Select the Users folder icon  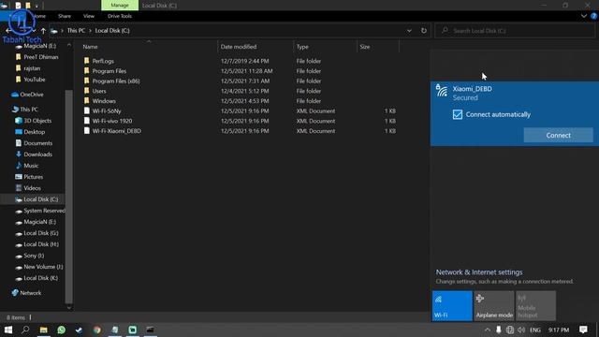point(87,91)
